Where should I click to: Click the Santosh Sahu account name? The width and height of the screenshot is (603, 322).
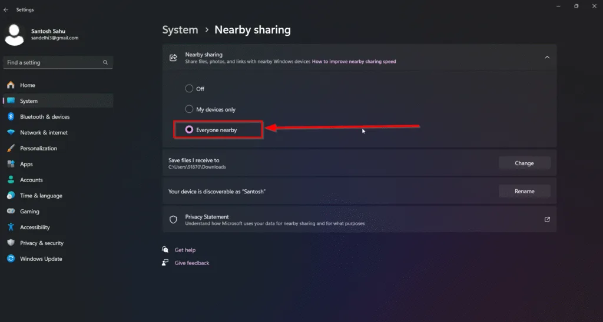[x=48, y=31]
